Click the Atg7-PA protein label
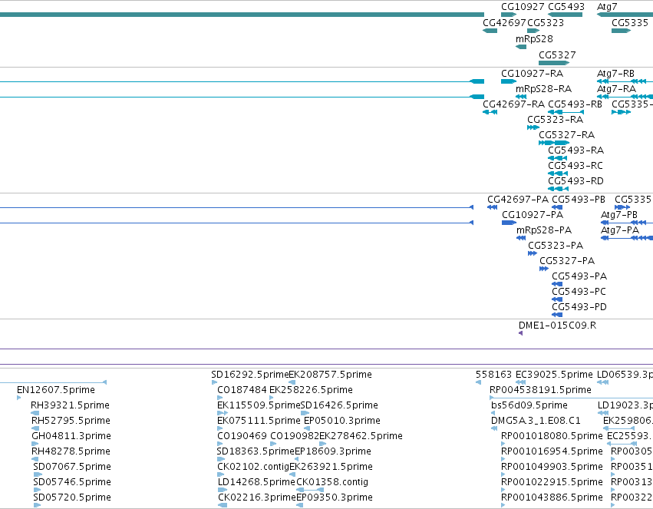The width and height of the screenshot is (653, 509). pyautogui.click(x=620, y=230)
